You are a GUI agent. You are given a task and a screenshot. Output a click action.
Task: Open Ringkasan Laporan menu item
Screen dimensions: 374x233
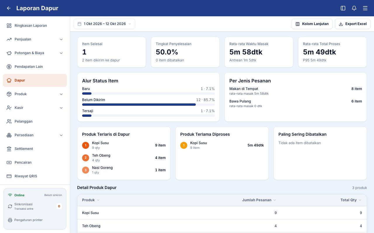pos(35,26)
